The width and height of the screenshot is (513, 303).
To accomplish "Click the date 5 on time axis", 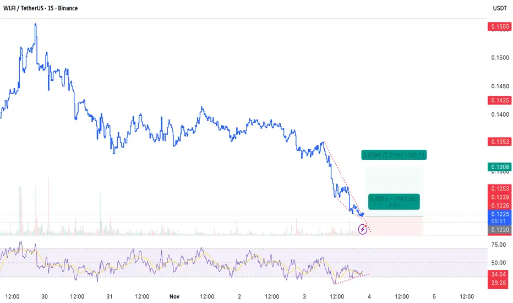I will (434, 296).
